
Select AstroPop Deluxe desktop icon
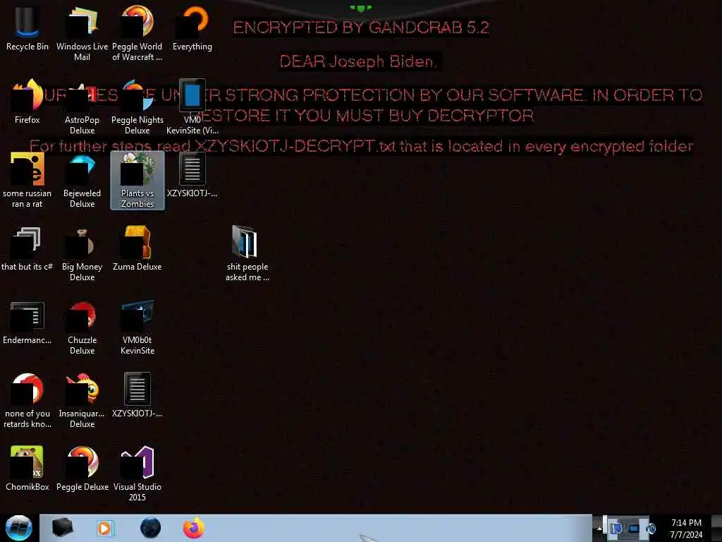click(x=82, y=106)
